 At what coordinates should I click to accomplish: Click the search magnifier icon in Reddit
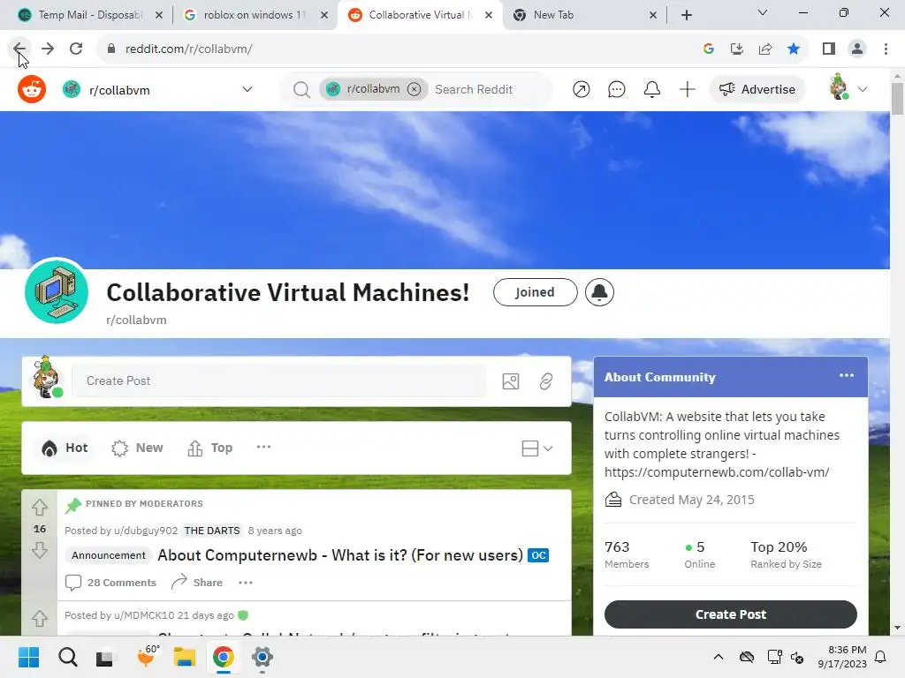[301, 89]
